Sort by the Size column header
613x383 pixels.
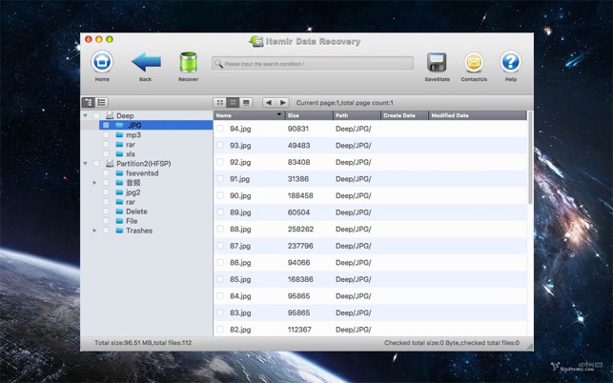pos(309,115)
